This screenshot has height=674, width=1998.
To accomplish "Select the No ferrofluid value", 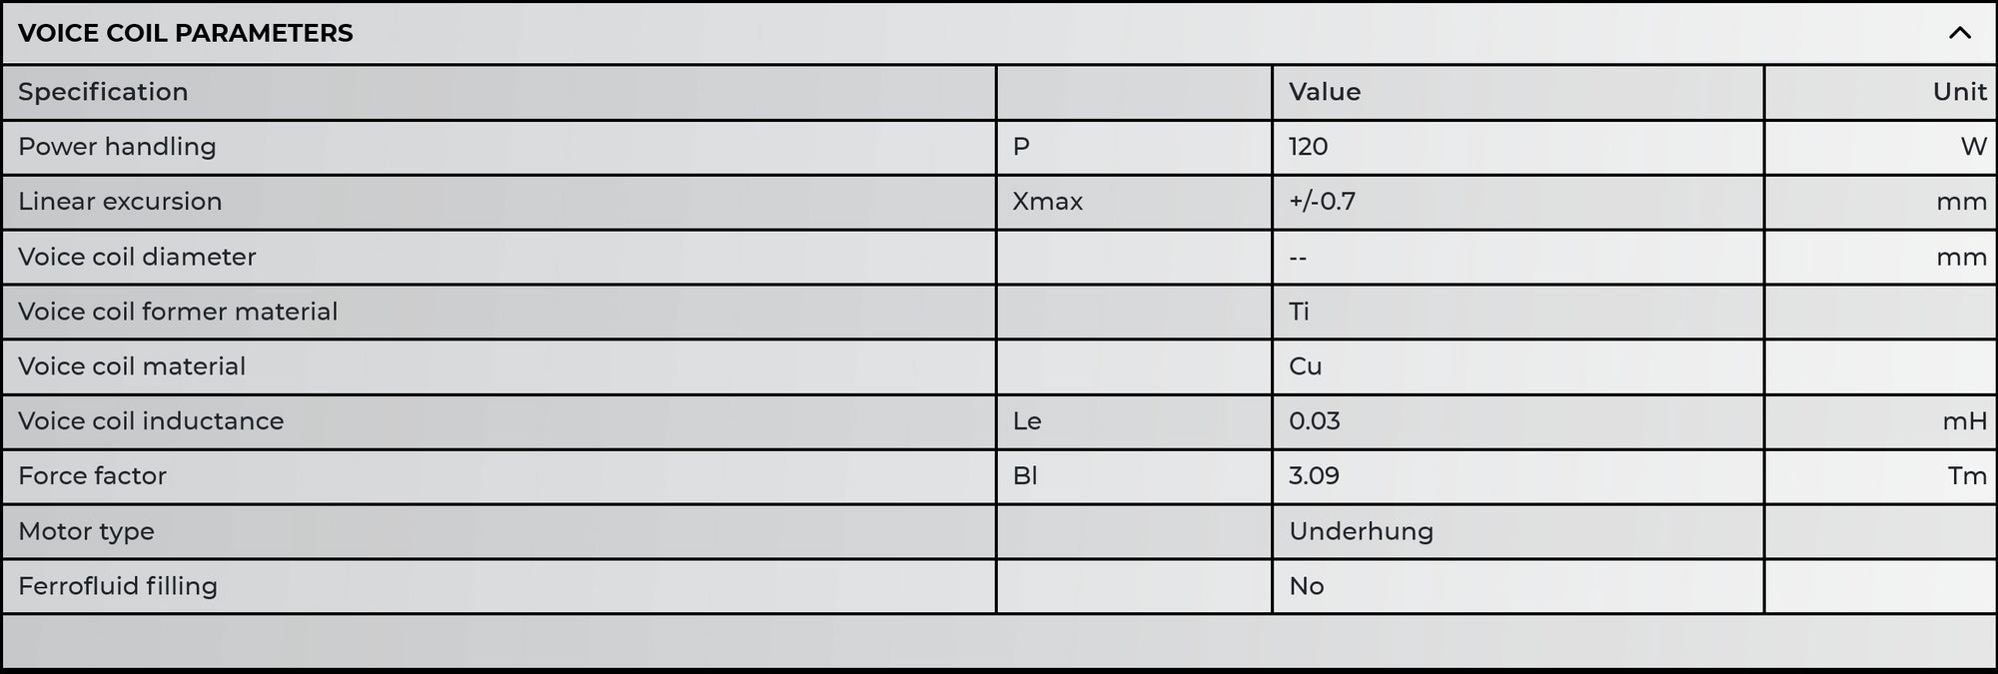I will click(x=1304, y=586).
